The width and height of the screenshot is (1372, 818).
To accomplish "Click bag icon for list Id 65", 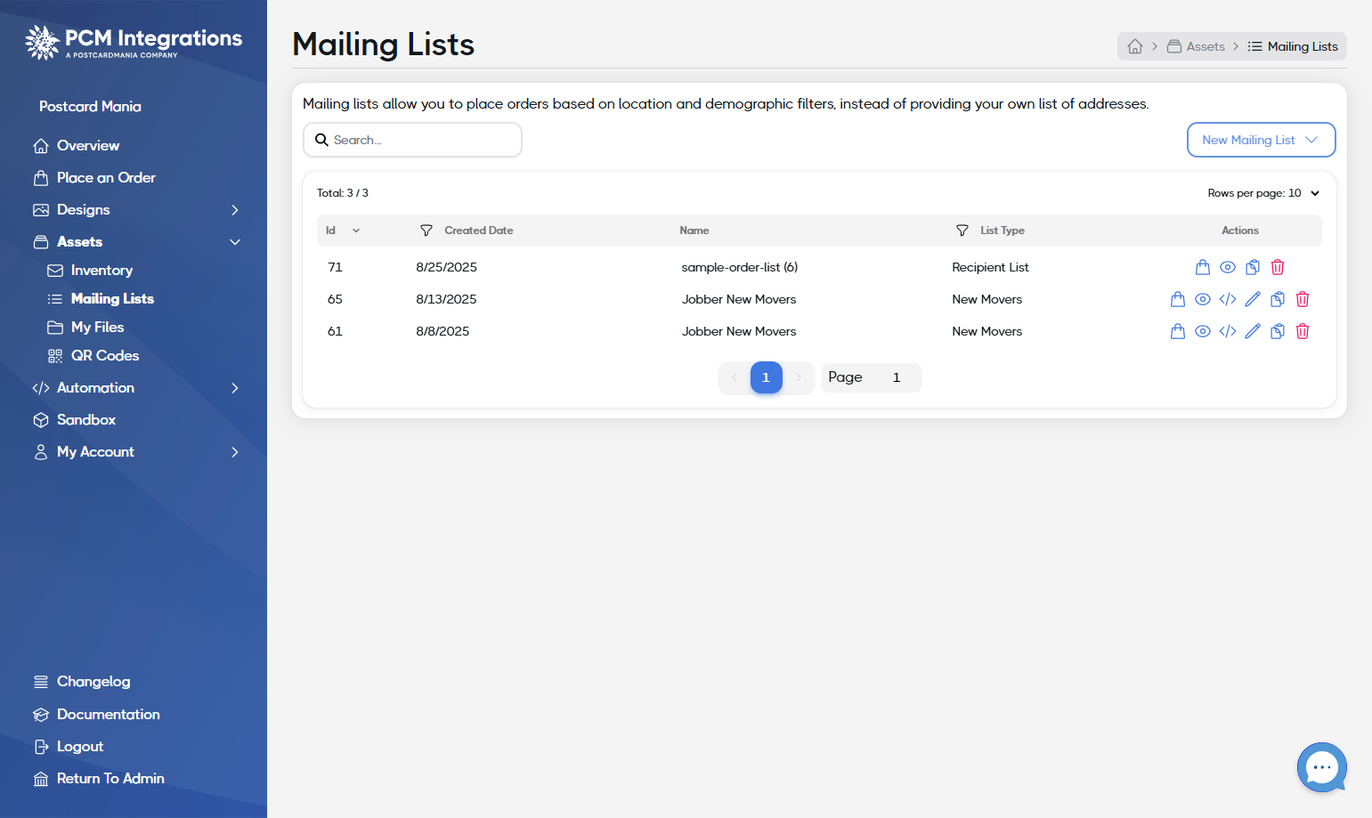I will click(x=1178, y=299).
